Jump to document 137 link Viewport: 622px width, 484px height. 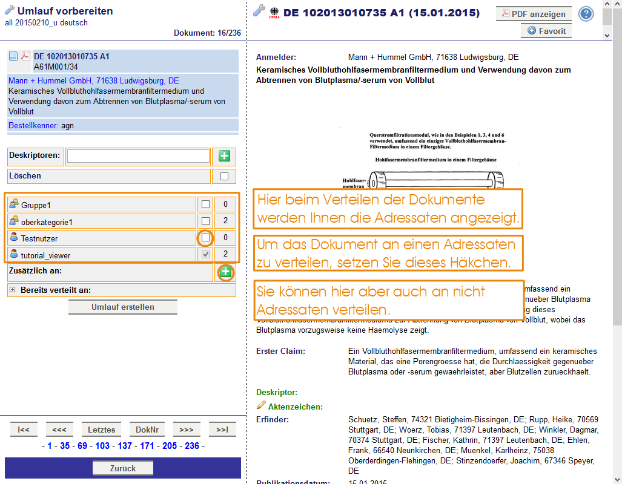125,446
